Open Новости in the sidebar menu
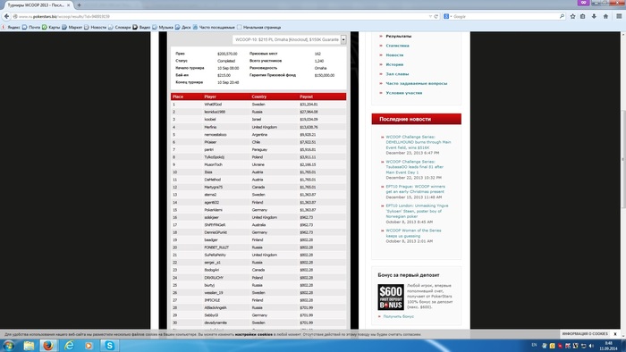Viewport: 626px width, 352px height. click(x=394, y=55)
